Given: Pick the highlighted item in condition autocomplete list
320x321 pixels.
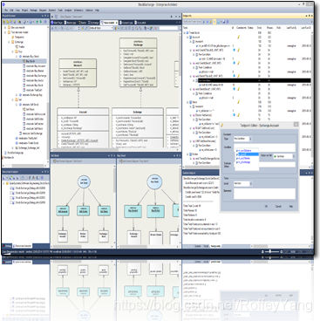Looking at the screenshot, I should pos(248,154).
